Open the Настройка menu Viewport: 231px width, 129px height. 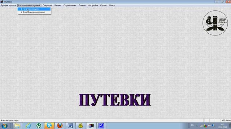click(x=93, y=5)
